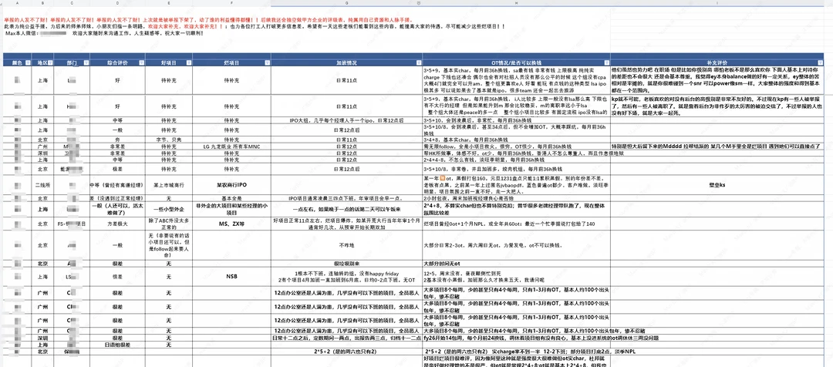The image size is (833, 367).
Task: Click the 方差极大 rating cell
Action: [117, 224]
